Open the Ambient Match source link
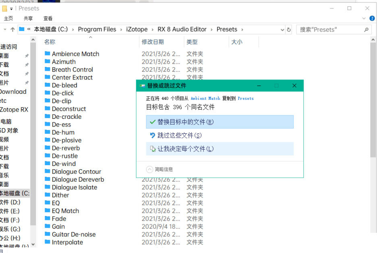 pyautogui.click(x=205, y=98)
